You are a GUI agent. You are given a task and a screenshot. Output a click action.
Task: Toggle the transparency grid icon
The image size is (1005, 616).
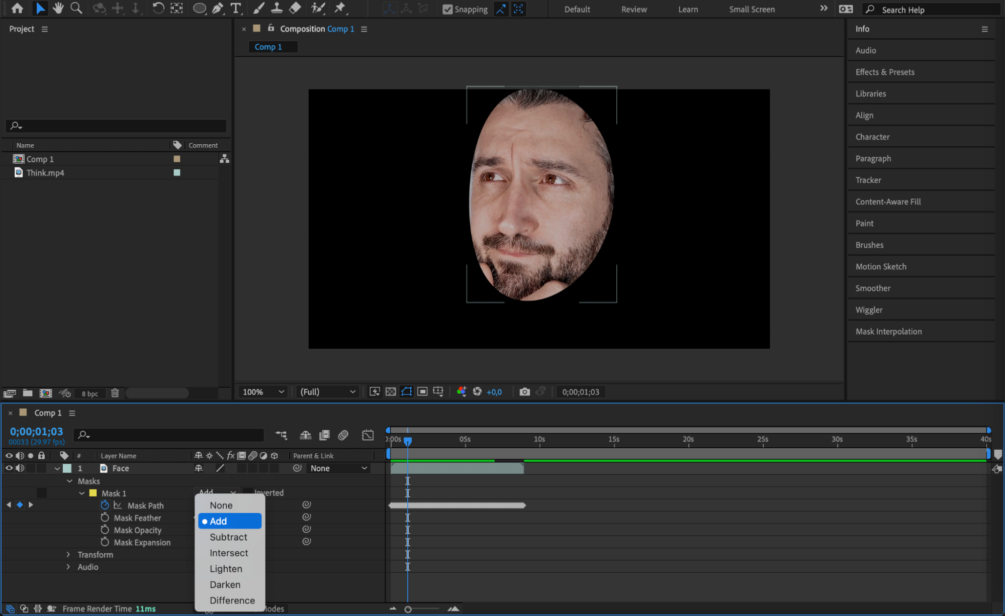click(x=391, y=392)
